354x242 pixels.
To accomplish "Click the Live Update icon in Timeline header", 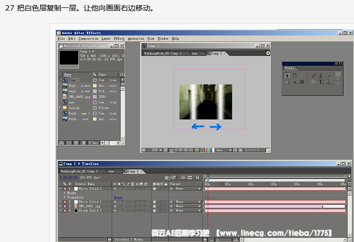I will pyautogui.click(x=167, y=178).
